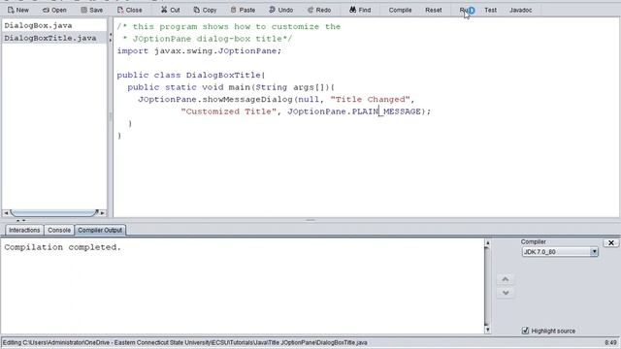Click the "Compilation completed." message text

click(62, 247)
